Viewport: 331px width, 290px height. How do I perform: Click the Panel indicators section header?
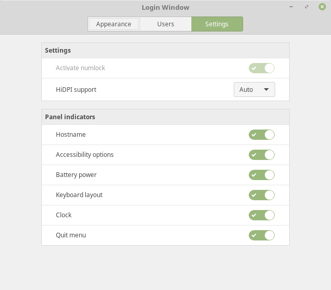coord(70,117)
